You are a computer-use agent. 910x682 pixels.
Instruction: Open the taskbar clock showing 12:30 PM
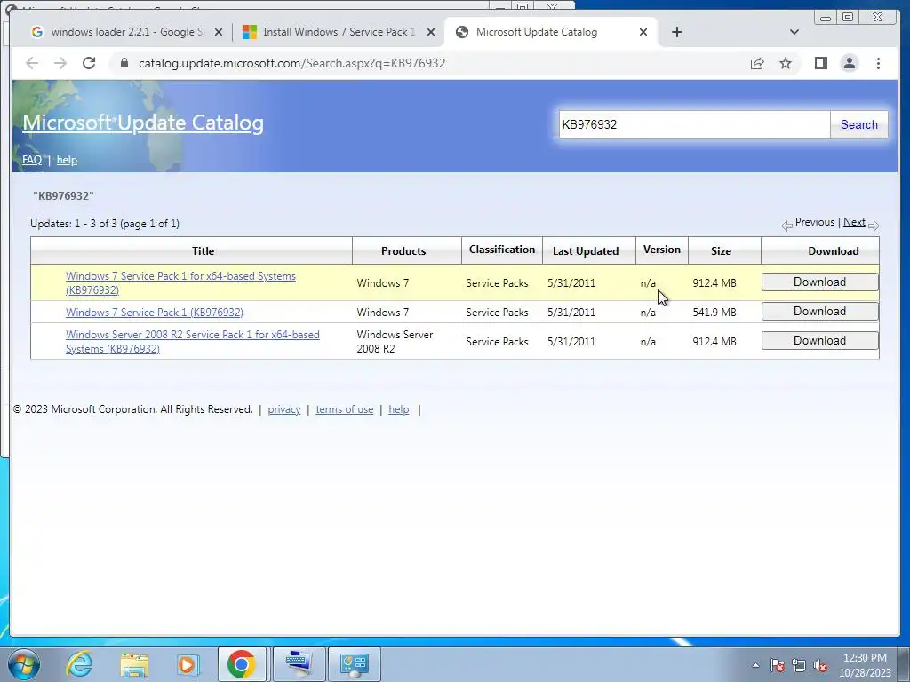(x=865, y=665)
